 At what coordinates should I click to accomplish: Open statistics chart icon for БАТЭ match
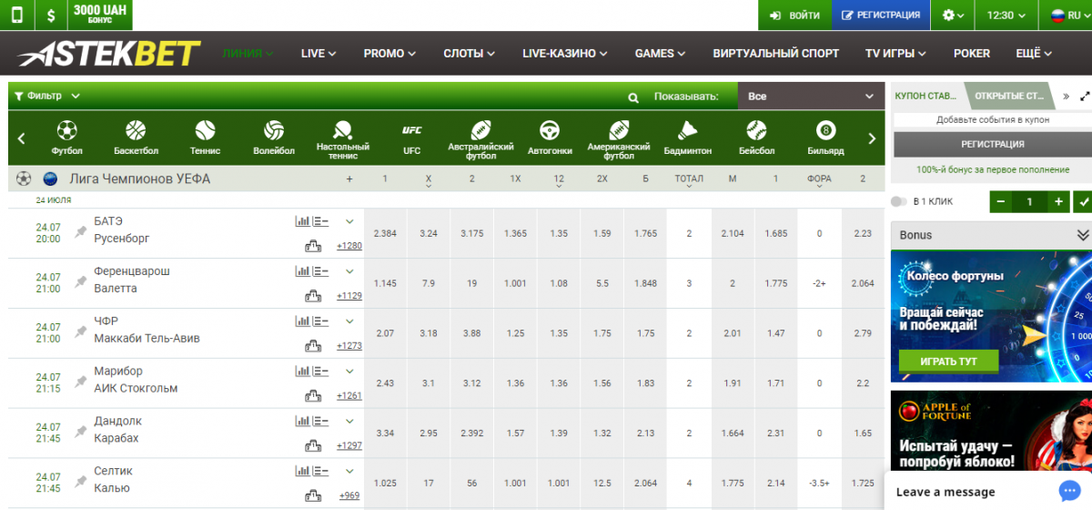pyautogui.click(x=302, y=221)
